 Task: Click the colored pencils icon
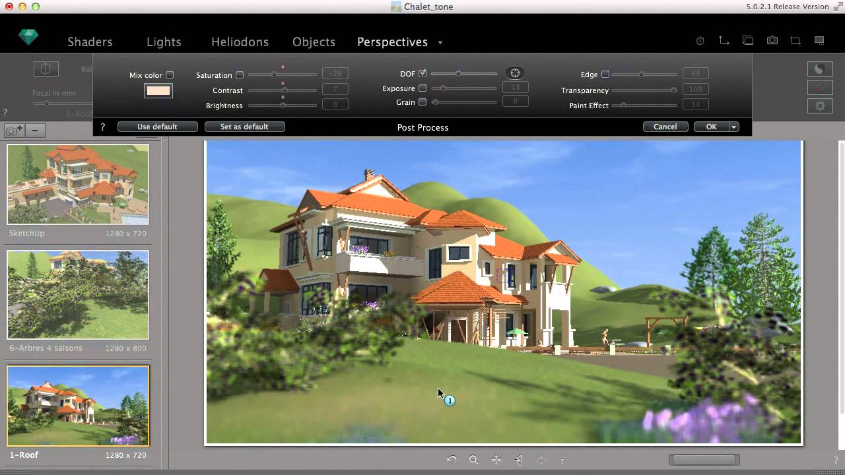click(x=820, y=87)
